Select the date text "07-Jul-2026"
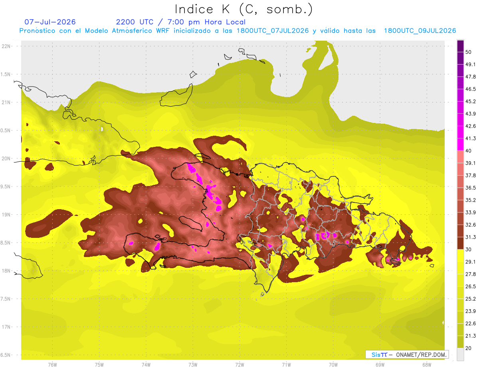Image resolution: width=479 pixels, height=370 pixels. [x=50, y=22]
